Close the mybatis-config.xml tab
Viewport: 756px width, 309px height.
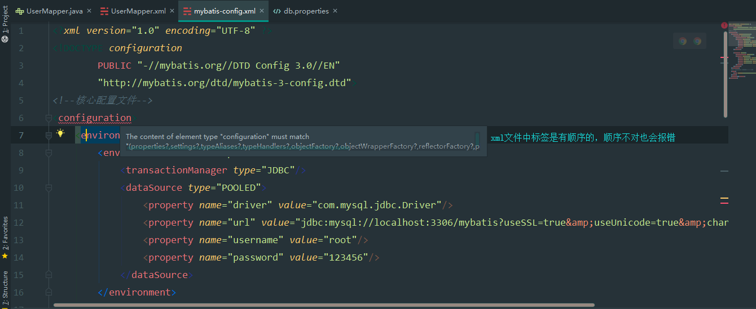(262, 11)
